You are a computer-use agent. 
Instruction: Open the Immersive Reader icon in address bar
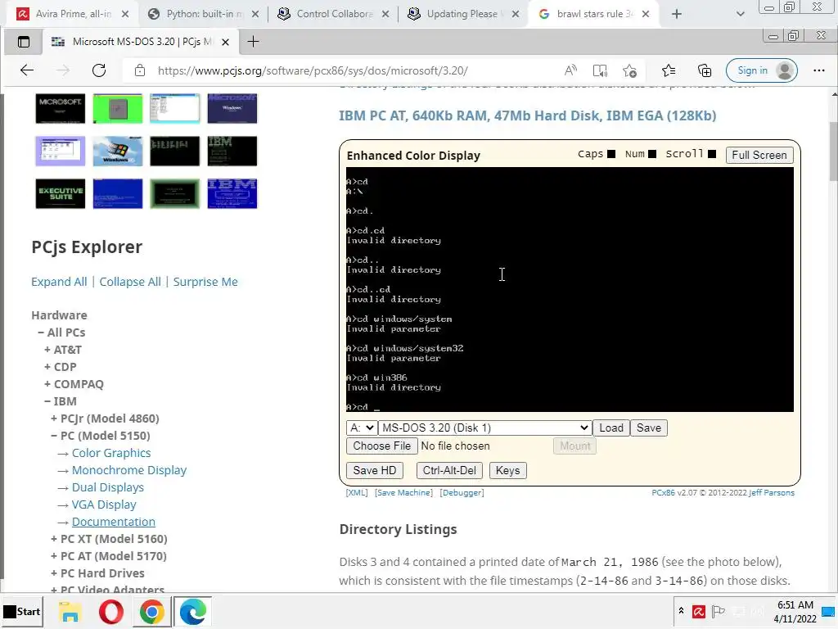[x=600, y=70]
